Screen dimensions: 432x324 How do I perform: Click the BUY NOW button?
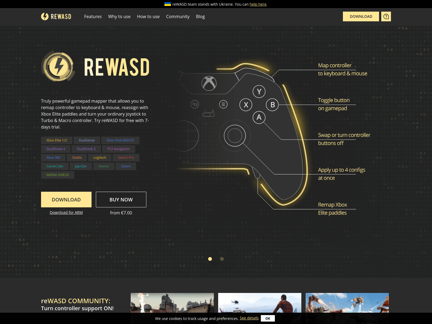click(x=121, y=200)
